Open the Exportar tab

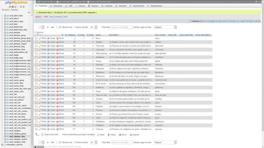pyautogui.click(x=107, y=6)
